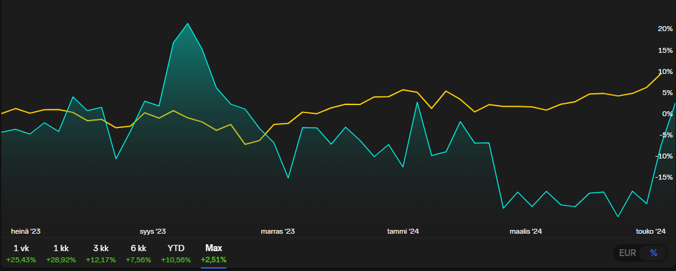
Task: Click the cyan line's highest peak
Action: [188, 24]
